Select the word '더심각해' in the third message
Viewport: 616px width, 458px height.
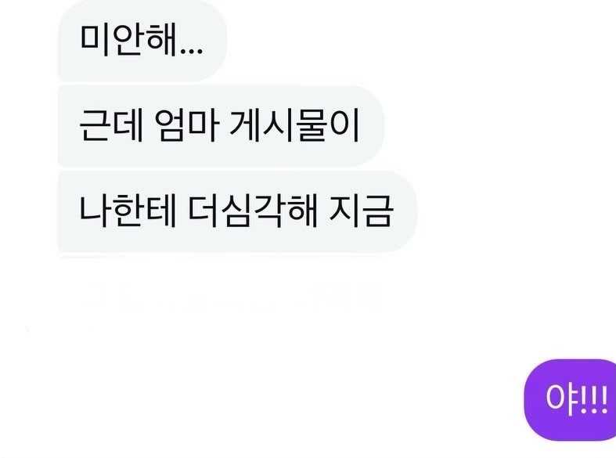pos(251,211)
